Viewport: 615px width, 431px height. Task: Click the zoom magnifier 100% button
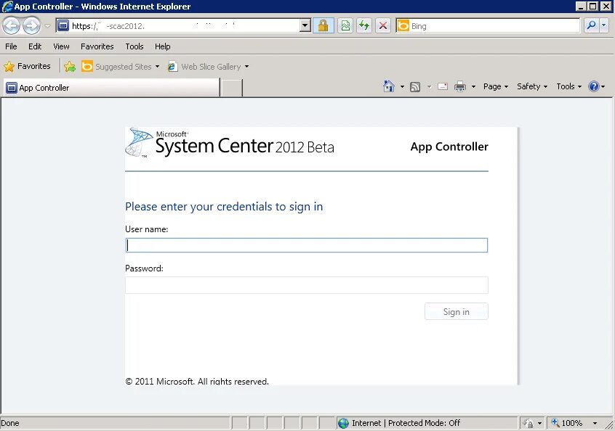pos(567,423)
